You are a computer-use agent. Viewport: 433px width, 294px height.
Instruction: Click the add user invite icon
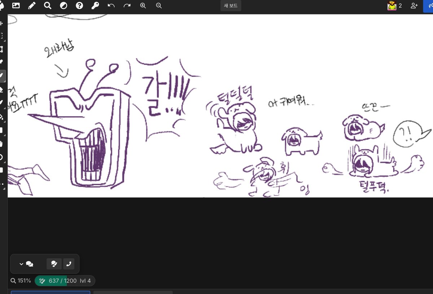point(414,6)
